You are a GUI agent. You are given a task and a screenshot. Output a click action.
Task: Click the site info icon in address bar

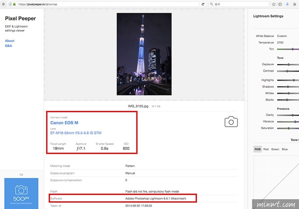pyautogui.click(x=10, y=4)
